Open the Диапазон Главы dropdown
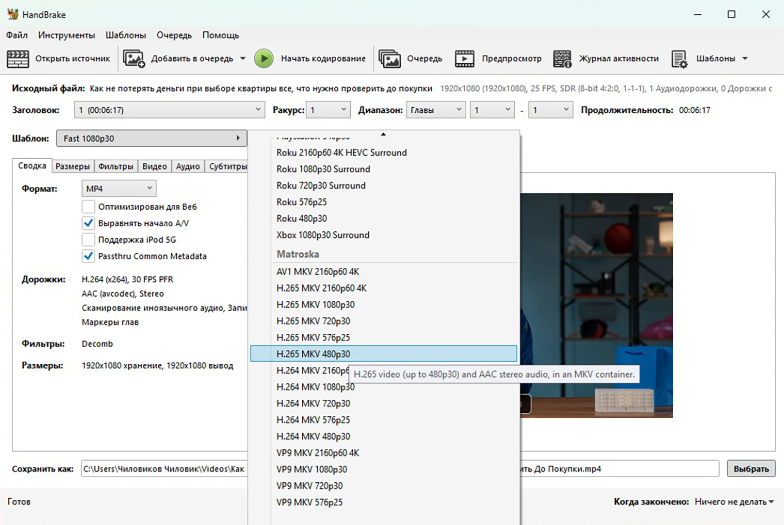784x525 pixels. point(436,110)
